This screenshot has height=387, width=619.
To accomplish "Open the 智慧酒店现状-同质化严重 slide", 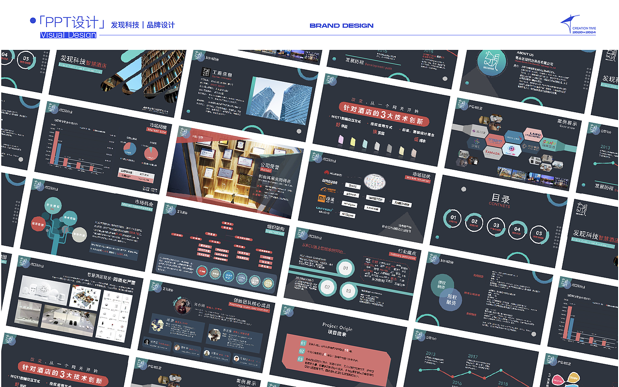I will [x=76, y=299].
